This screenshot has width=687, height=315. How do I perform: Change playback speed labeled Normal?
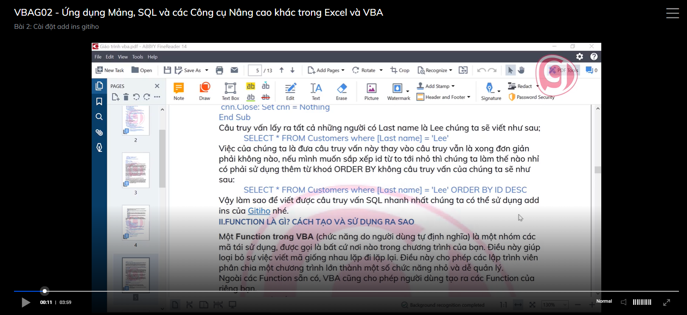tap(604, 301)
